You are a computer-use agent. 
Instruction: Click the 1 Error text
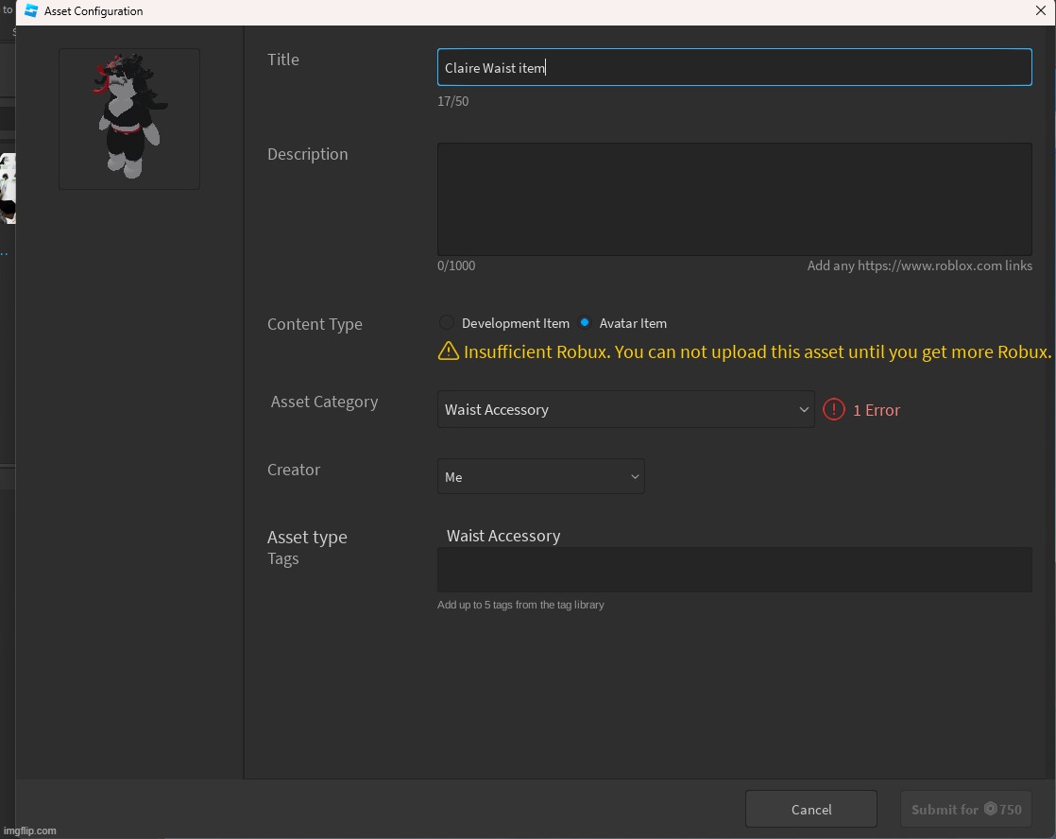point(877,410)
